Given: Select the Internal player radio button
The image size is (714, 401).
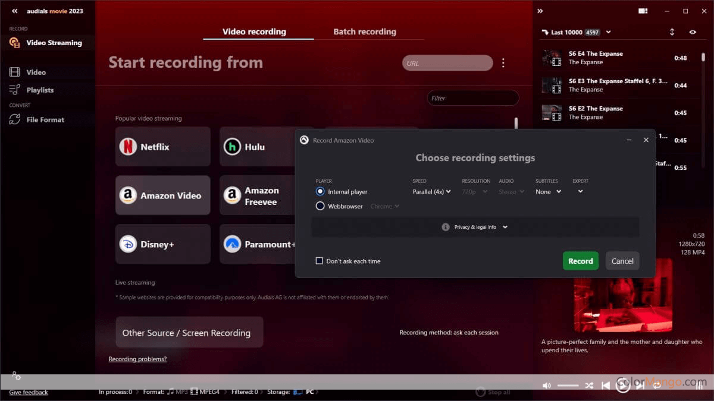Looking at the screenshot, I should 320,192.
